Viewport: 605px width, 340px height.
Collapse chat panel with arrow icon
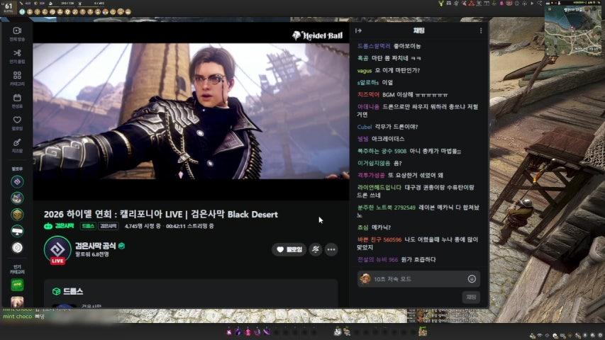click(x=358, y=30)
